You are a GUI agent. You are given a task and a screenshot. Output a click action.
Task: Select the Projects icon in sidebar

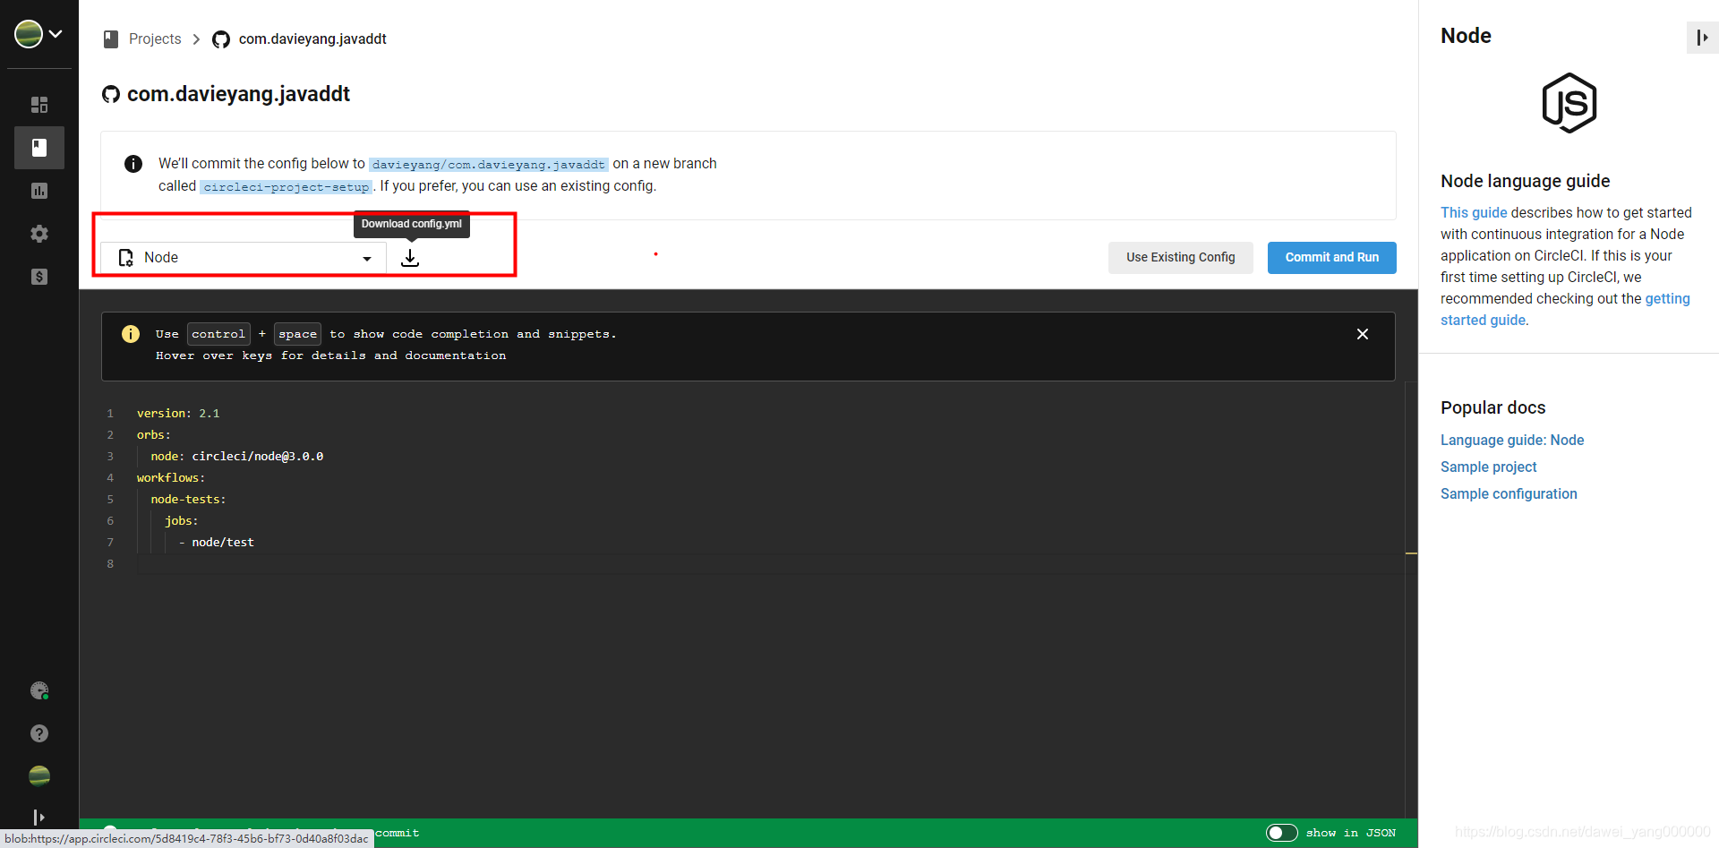pos(39,148)
